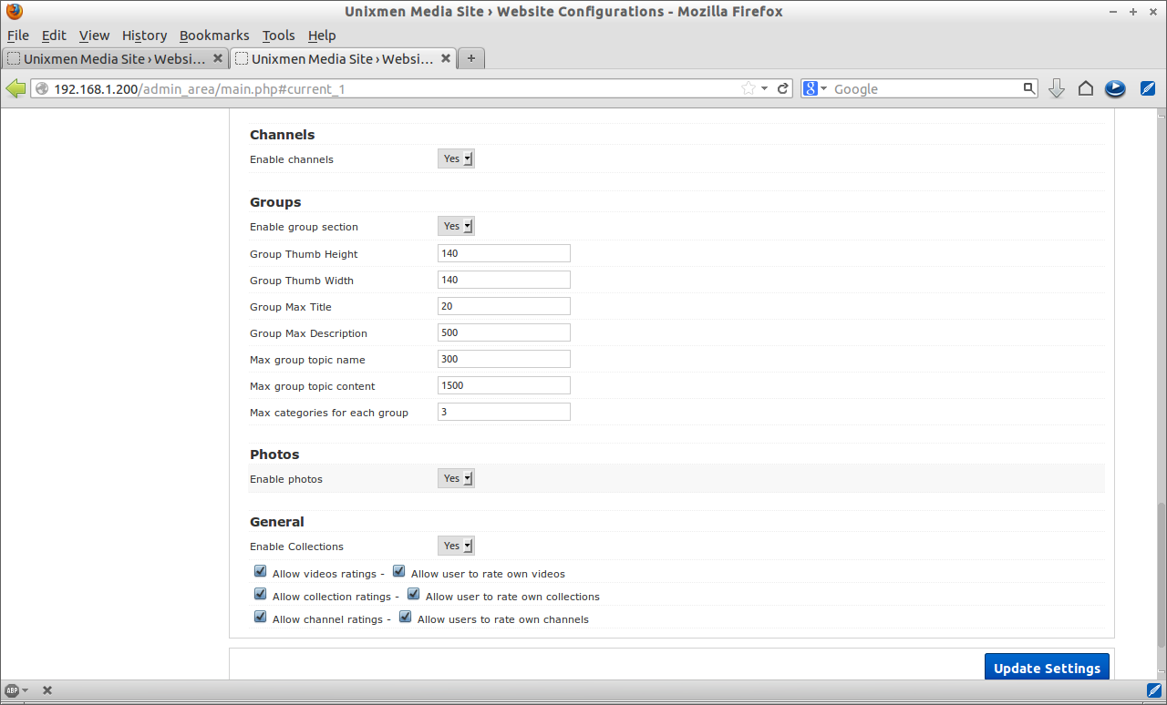
Task: Go to Firefox Home icon
Action: [x=1086, y=88]
